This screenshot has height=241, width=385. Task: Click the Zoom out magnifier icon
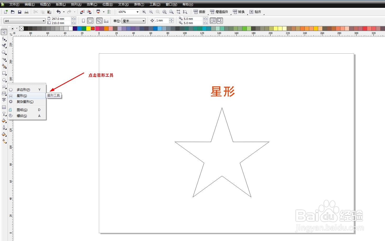tap(151, 12)
